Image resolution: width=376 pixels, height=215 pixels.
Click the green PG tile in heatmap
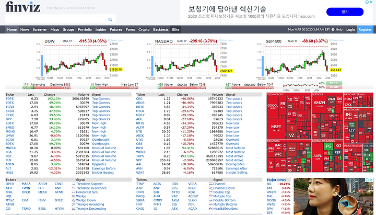[x=328, y=146]
